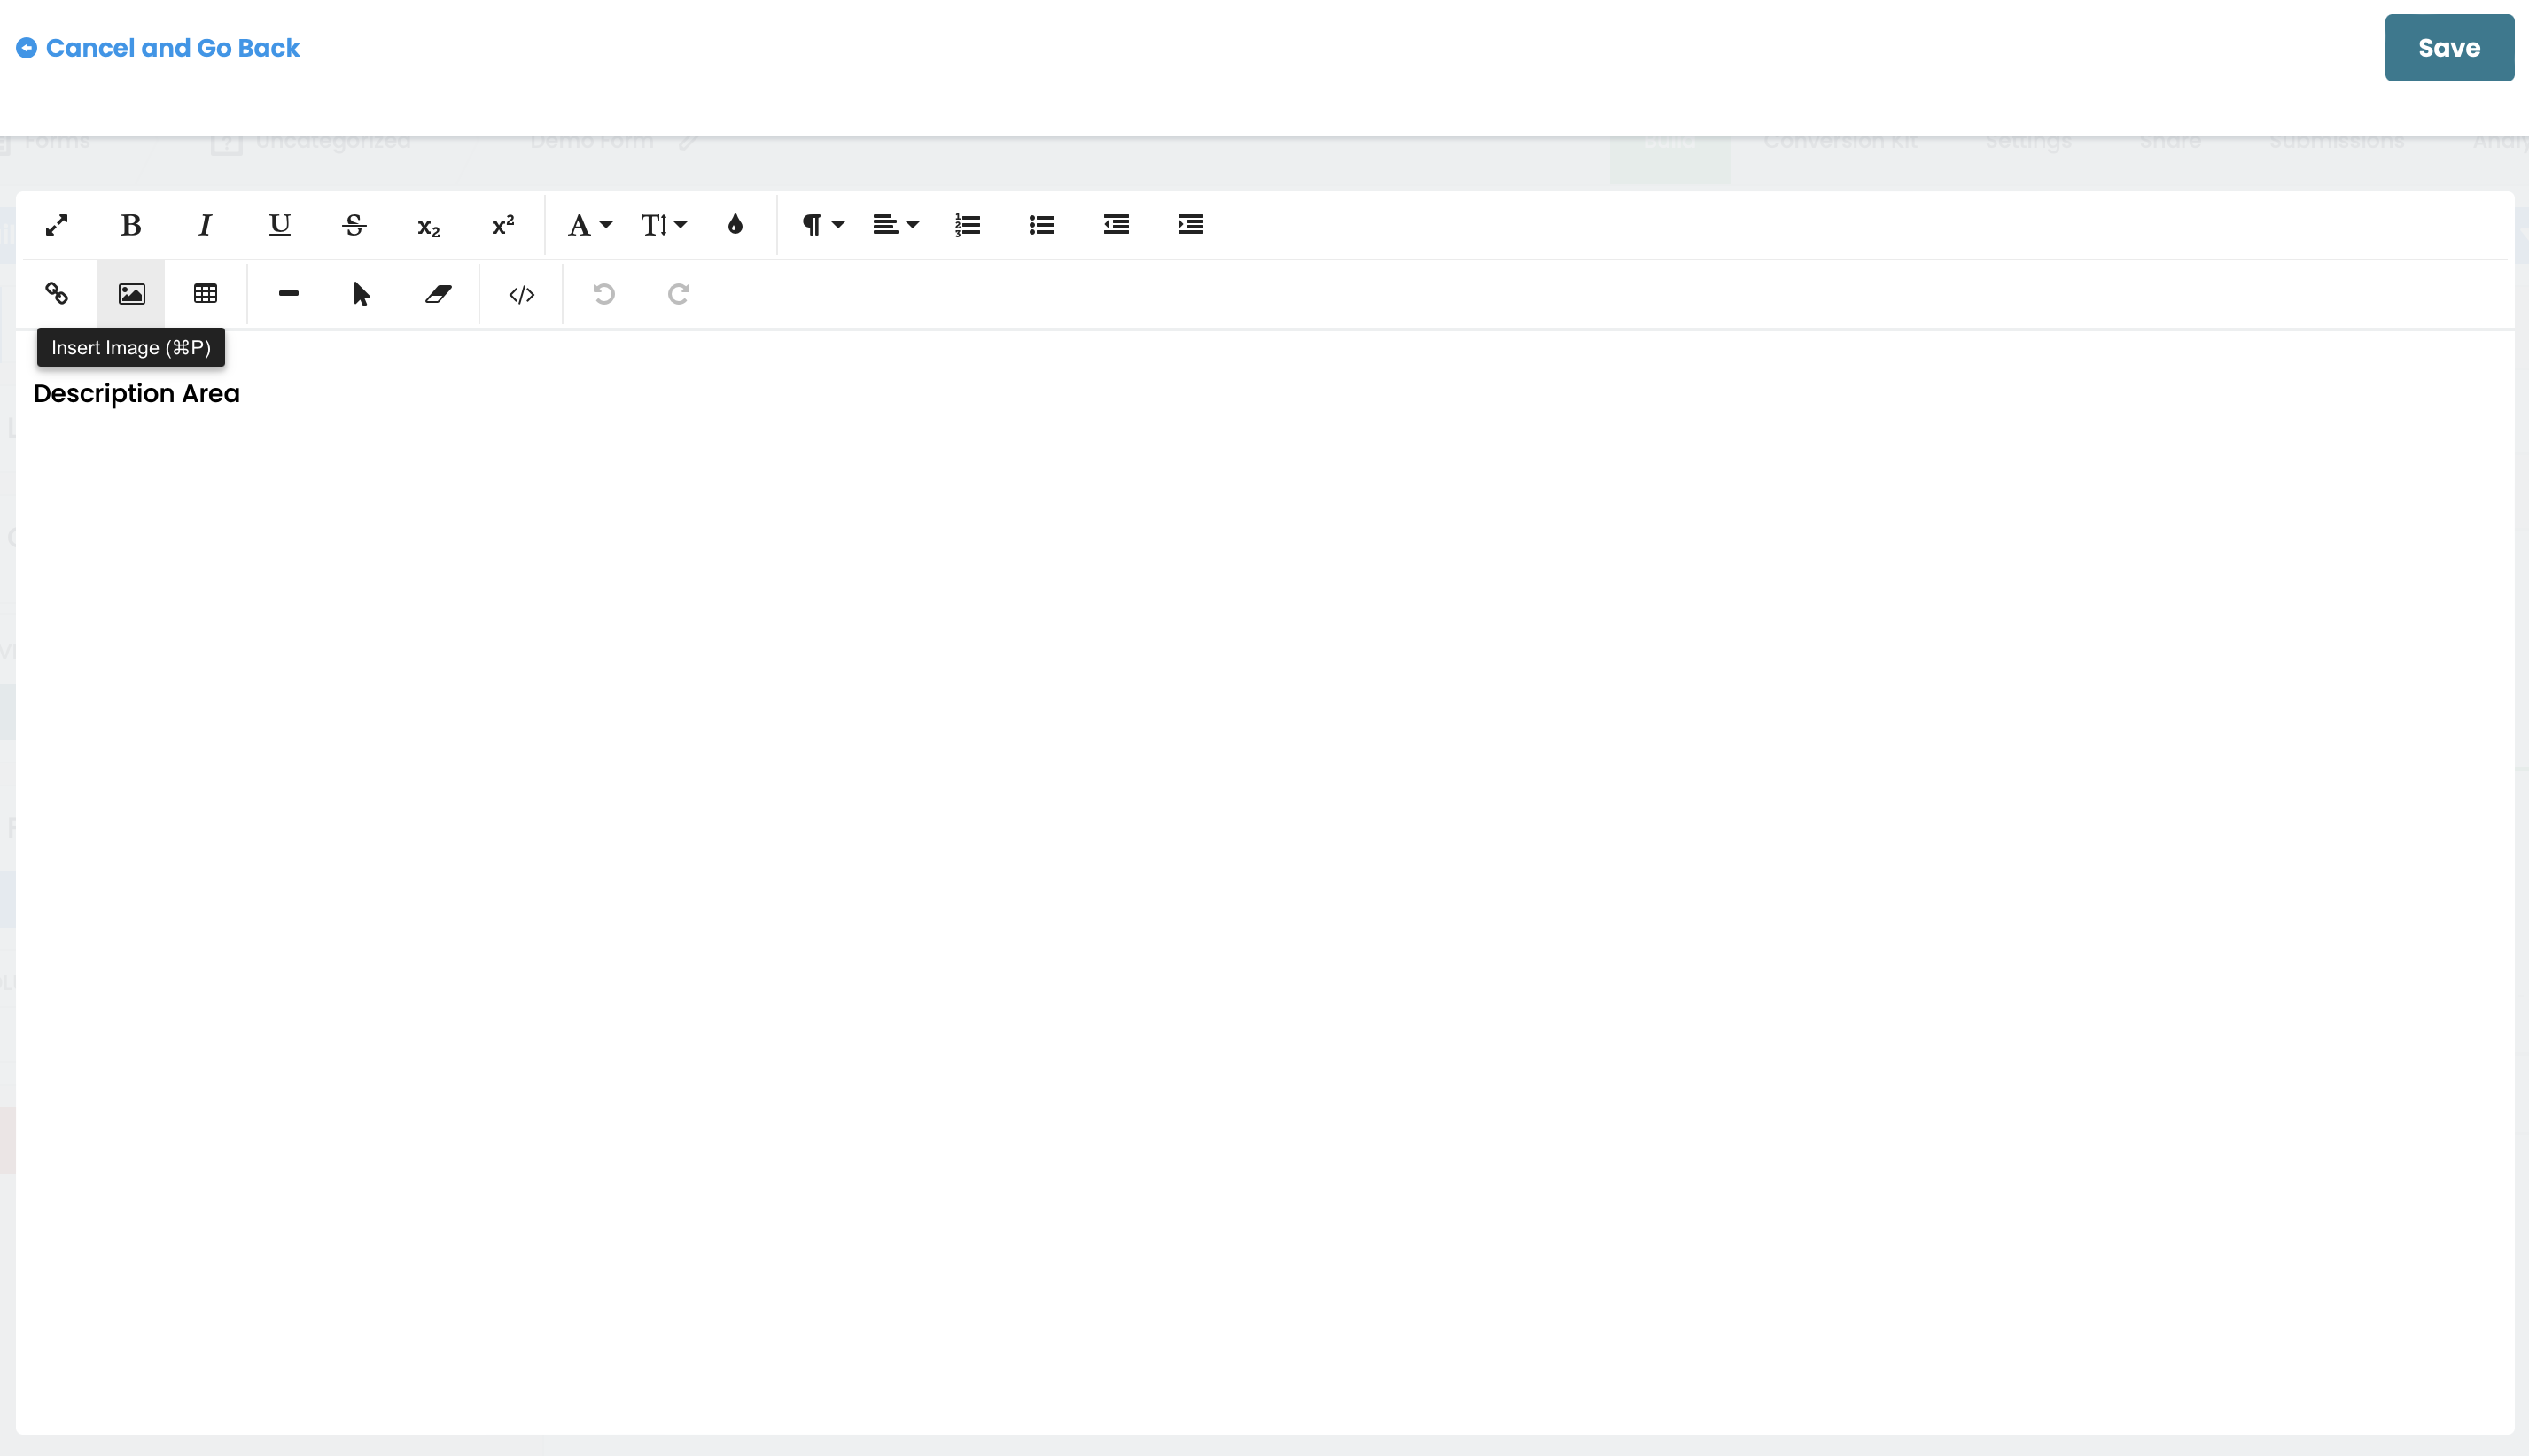Select the Insert Image tool
This screenshot has height=1456, width=2529.
[131, 293]
